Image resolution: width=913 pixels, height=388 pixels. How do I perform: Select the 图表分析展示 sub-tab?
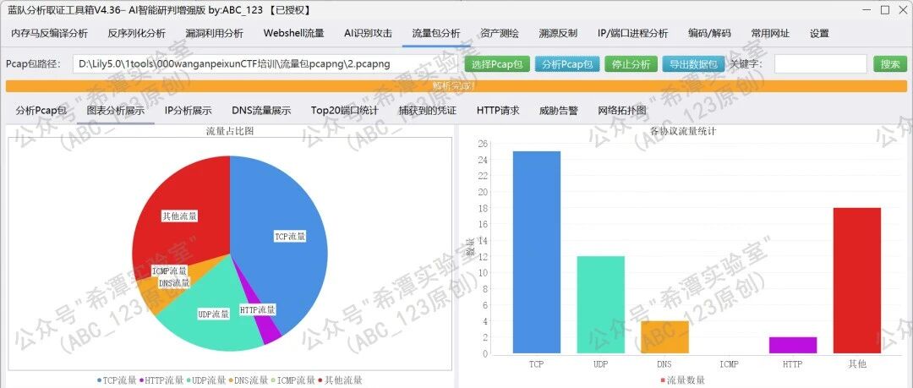pos(115,111)
